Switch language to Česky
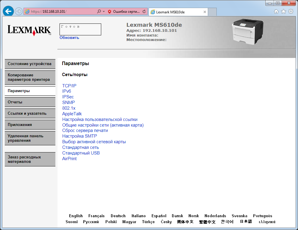The height and width of the screenshot is (230, 298). [166, 222]
